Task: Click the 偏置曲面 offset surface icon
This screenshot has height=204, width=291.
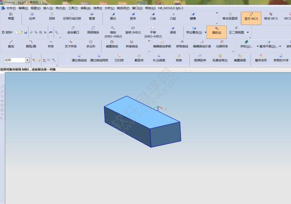Action: click(x=240, y=58)
